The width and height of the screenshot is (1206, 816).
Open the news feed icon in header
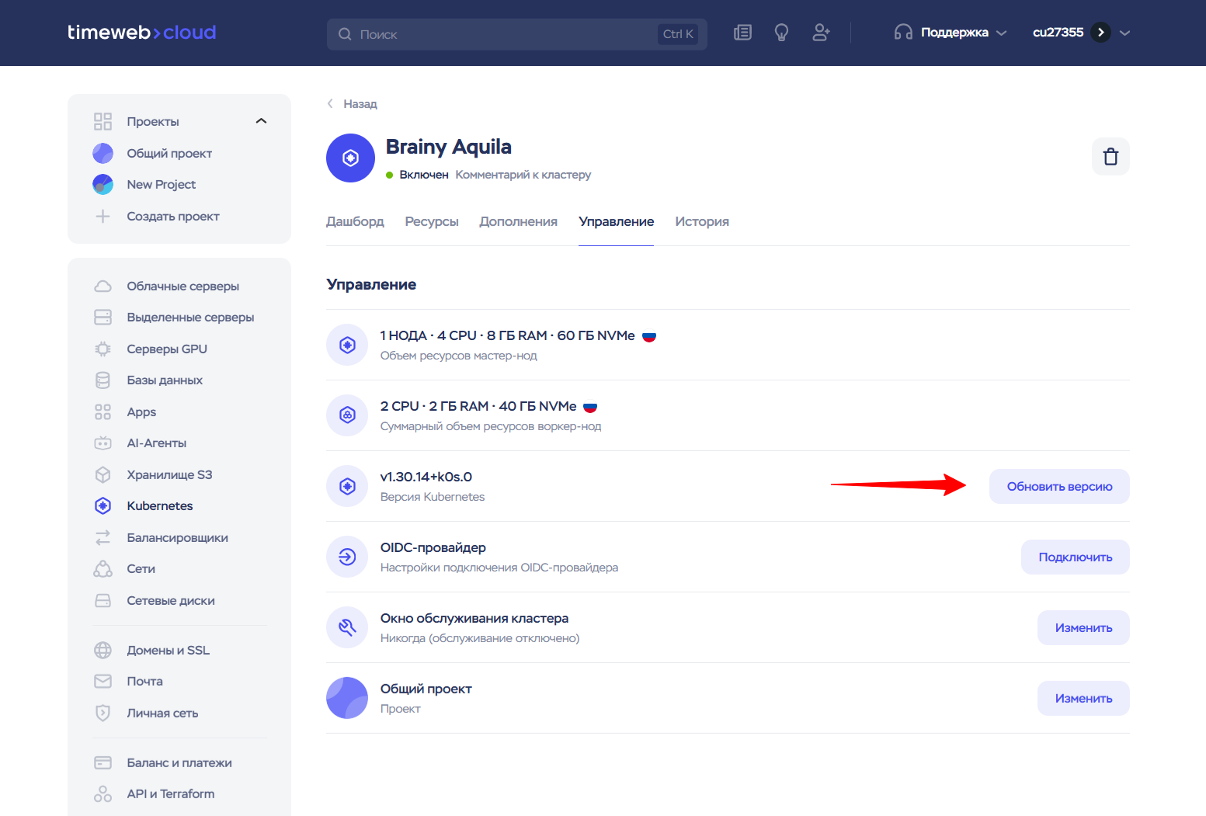point(742,33)
